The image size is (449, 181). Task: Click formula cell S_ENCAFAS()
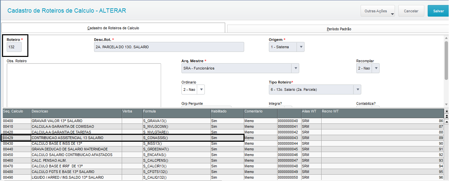pyautogui.click(x=176, y=155)
